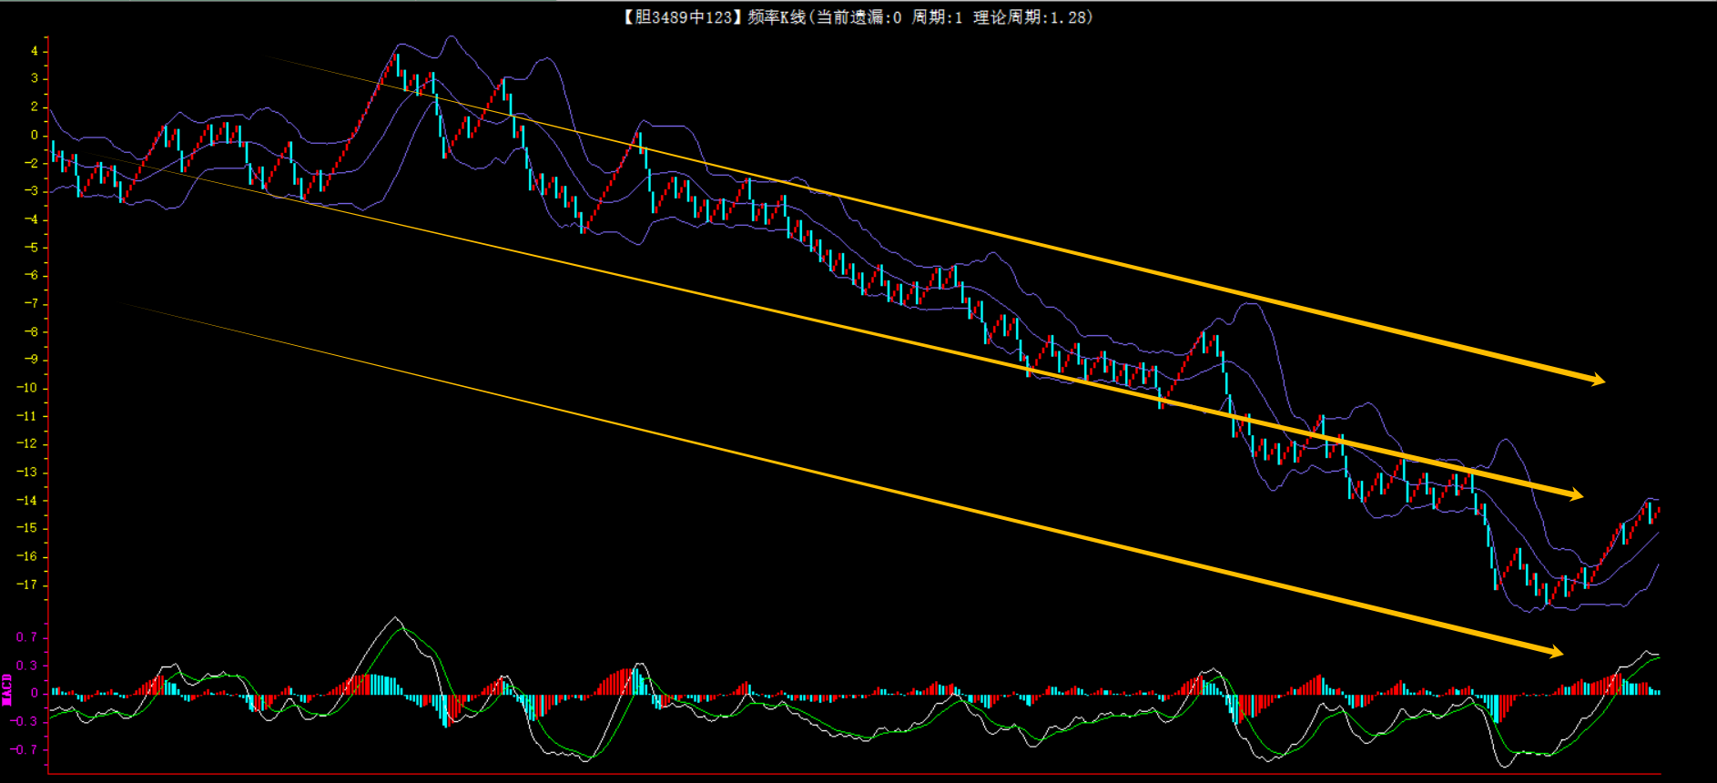Click the first candlestick at the far left

click(53, 150)
